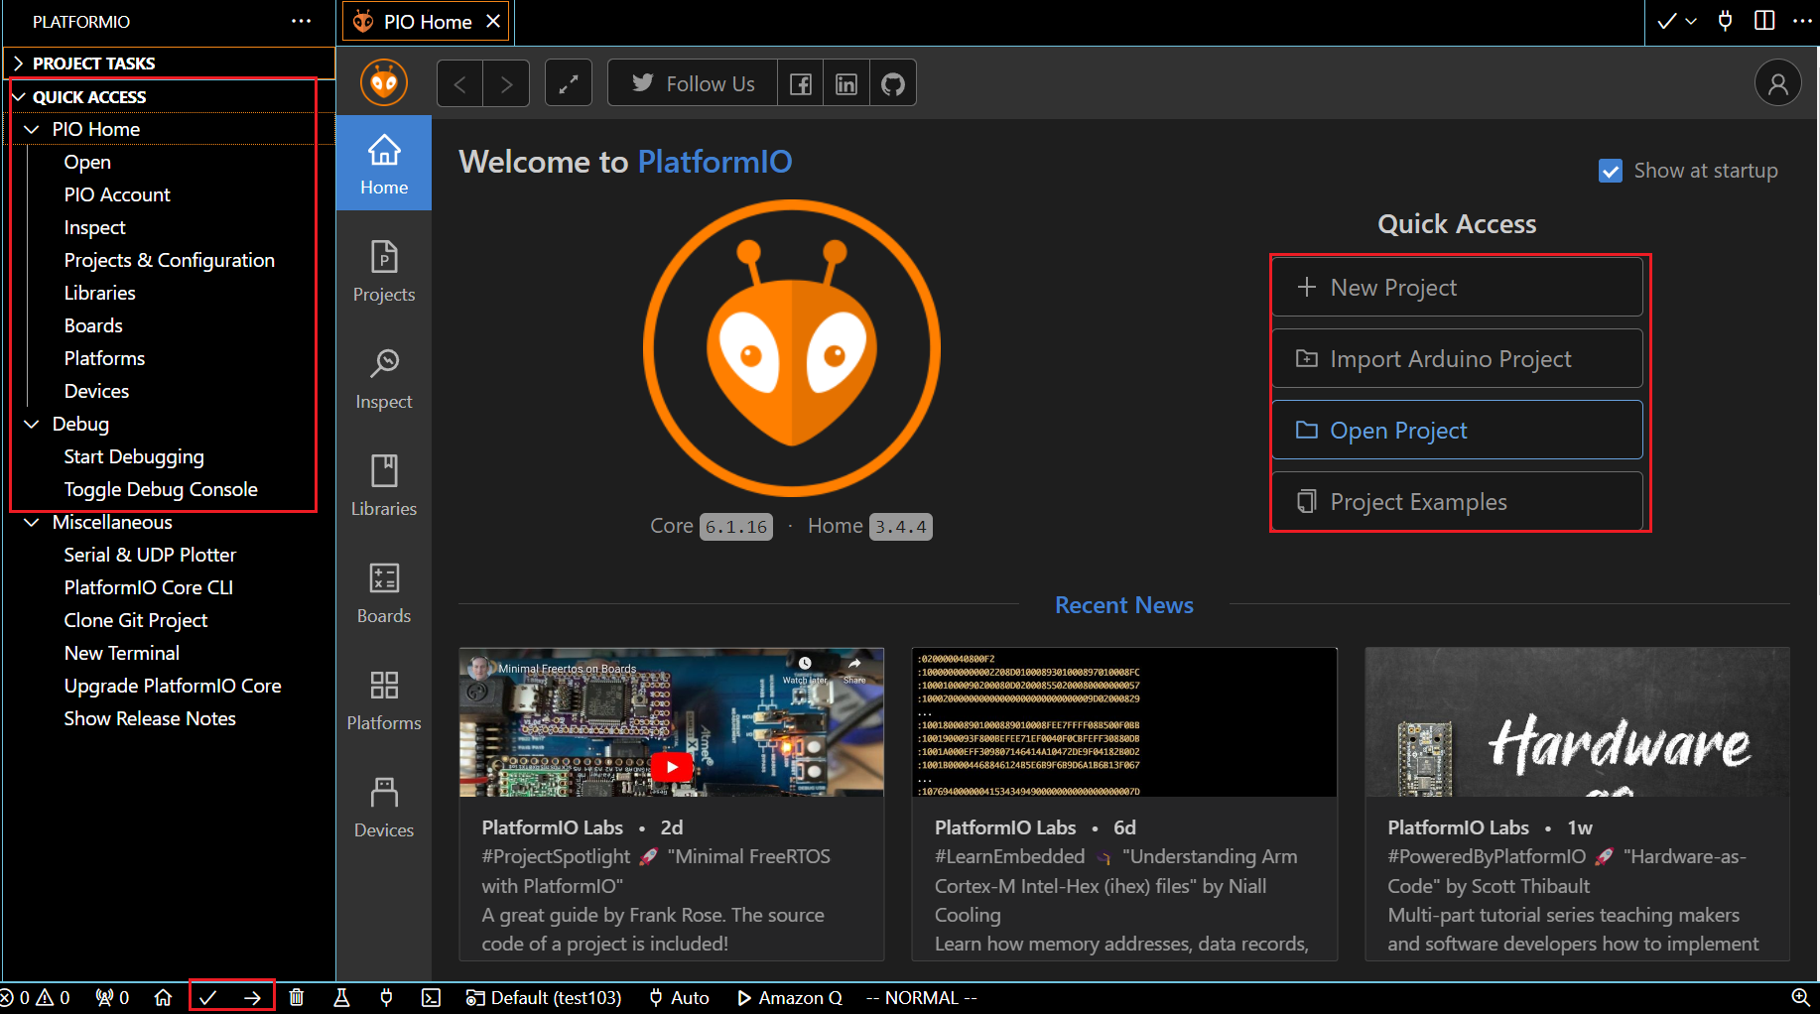This screenshot has width=1820, height=1014.
Task: Click the Project Examples button
Action: (x=1457, y=502)
